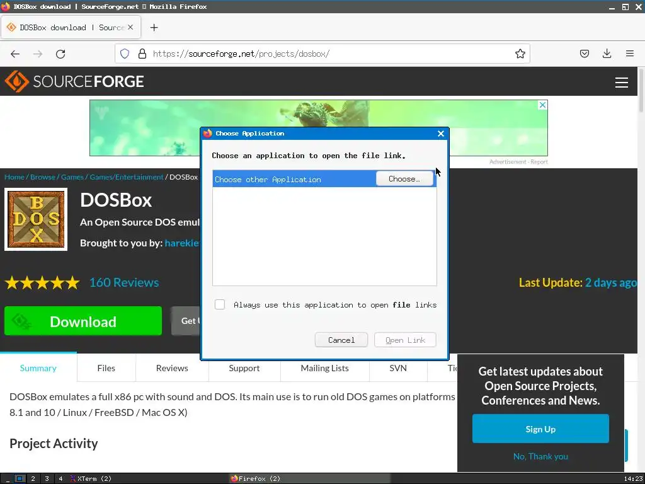Switch to the Reviews tab
Viewport: 645px width, 484px height.
point(172,368)
